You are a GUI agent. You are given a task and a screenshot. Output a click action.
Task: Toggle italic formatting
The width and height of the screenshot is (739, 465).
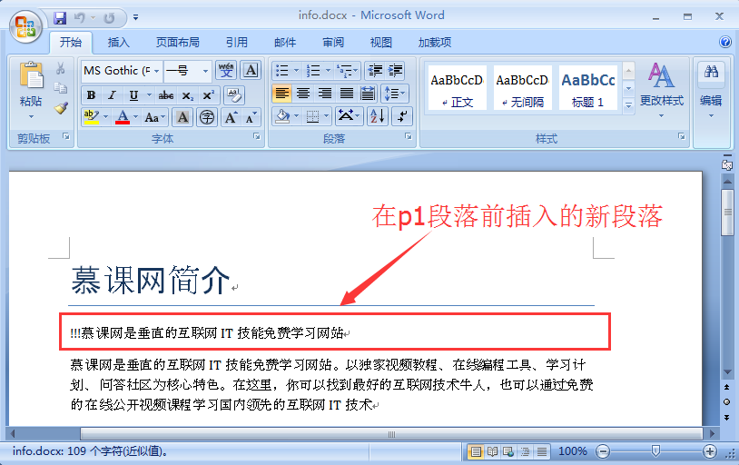(x=113, y=95)
